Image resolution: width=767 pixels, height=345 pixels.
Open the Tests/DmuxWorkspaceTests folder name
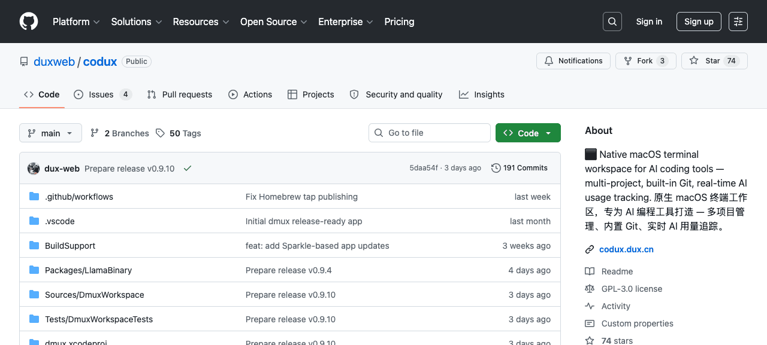[99, 319]
